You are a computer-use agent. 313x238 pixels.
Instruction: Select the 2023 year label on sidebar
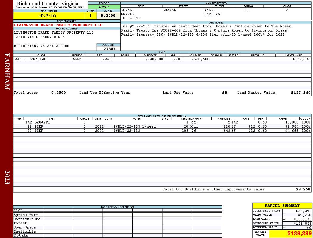(x=7, y=177)
